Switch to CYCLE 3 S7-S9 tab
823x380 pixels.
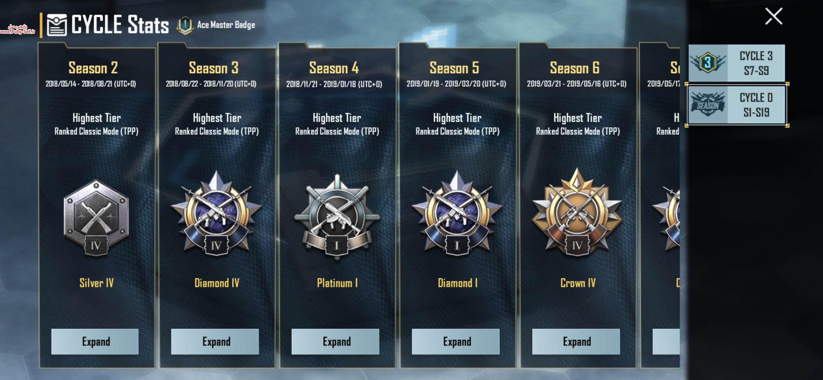[736, 63]
